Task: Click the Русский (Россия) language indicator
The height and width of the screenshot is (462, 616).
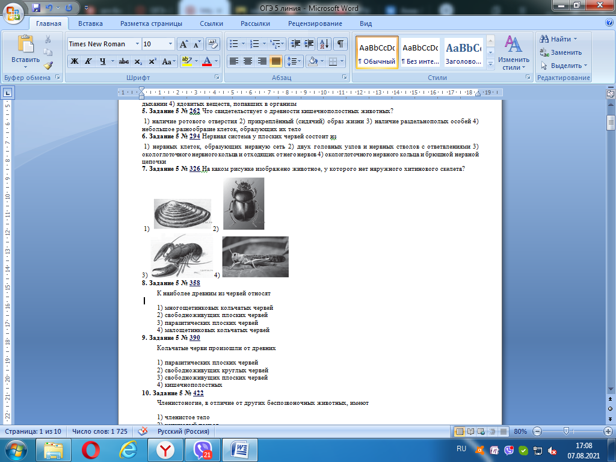Action: pos(183,431)
